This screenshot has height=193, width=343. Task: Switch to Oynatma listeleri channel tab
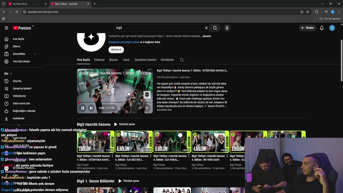(146, 60)
